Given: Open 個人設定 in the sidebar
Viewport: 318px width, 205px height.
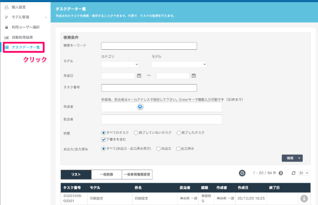Looking at the screenshot, I should tap(19, 7).
